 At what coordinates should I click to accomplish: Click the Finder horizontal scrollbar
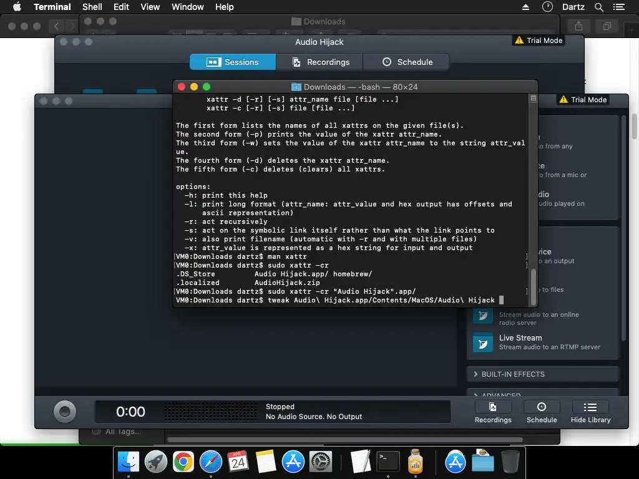[344, 440]
